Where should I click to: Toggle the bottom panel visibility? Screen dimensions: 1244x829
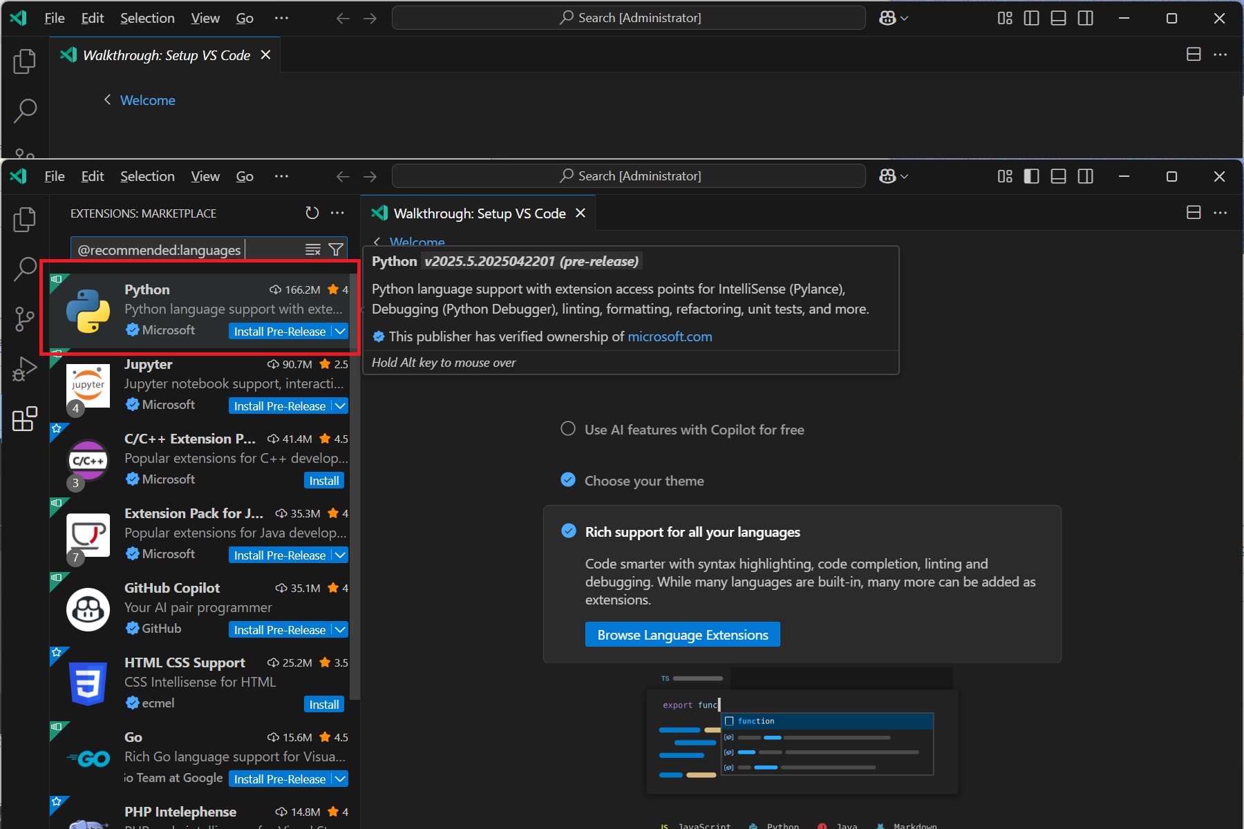pyautogui.click(x=1058, y=176)
